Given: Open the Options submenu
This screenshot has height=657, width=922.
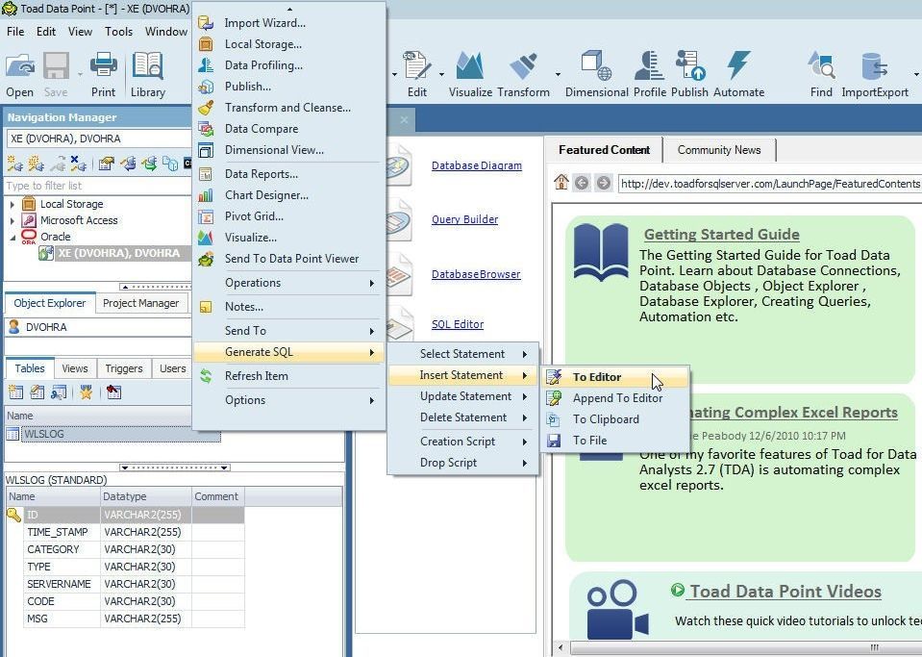Looking at the screenshot, I should pyautogui.click(x=288, y=400).
